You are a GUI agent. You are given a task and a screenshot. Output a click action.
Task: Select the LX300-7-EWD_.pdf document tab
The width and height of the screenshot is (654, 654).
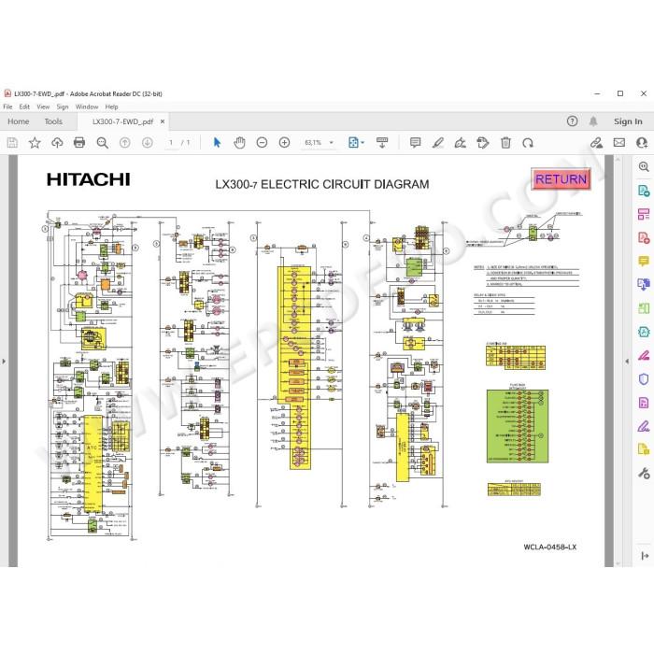click(x=122, y=121)
